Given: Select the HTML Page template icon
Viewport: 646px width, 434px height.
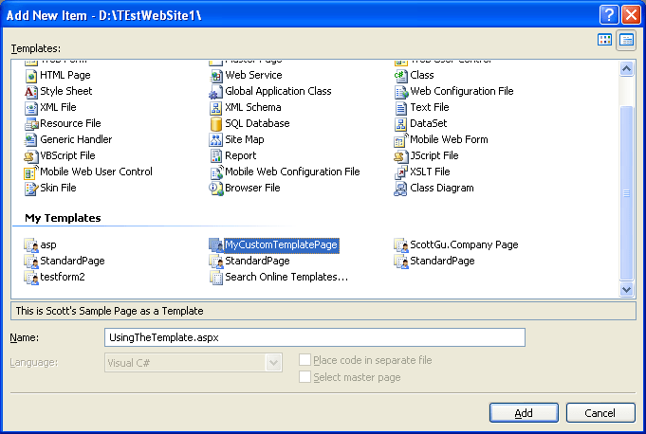Looking at the screenshot, I should tap(31, 76).
